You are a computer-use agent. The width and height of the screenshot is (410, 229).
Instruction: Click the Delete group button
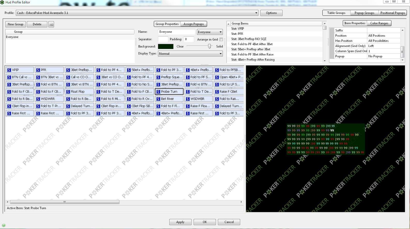click(x=37, y=24)
